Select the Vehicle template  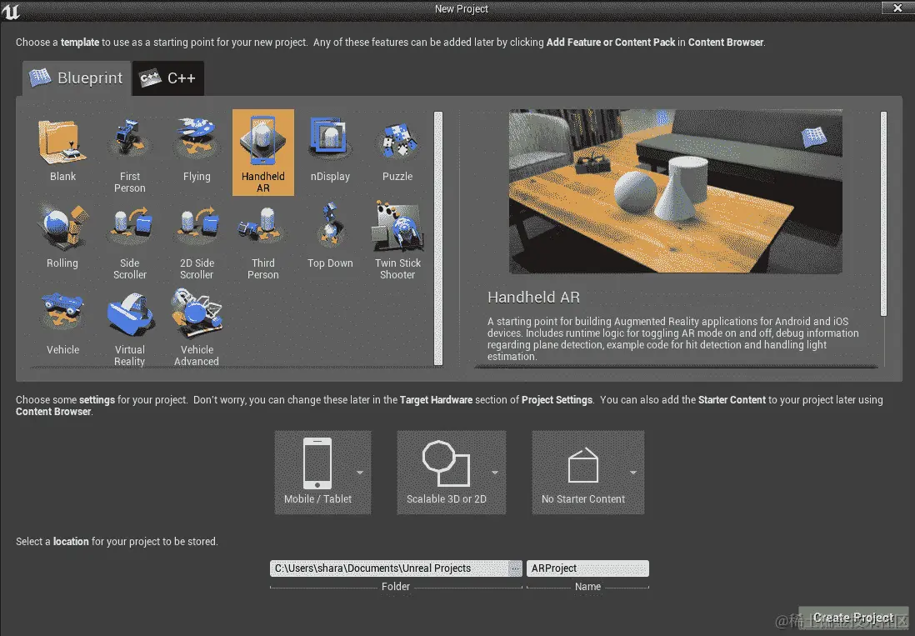click(62, 324)
